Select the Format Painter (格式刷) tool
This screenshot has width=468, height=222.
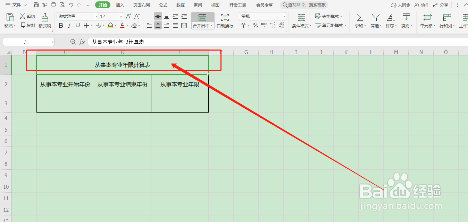point(44,20)
